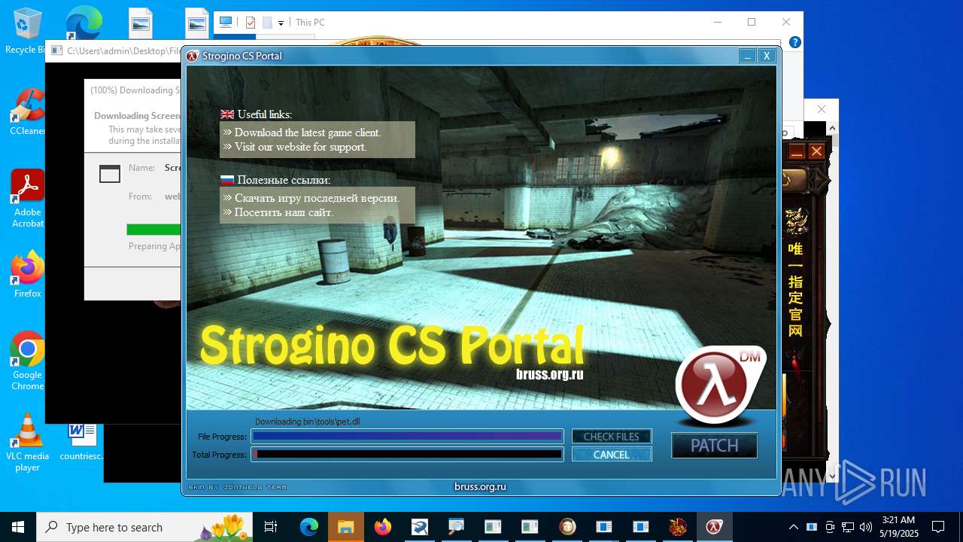Click This PC window help icon

coord(794,43)
